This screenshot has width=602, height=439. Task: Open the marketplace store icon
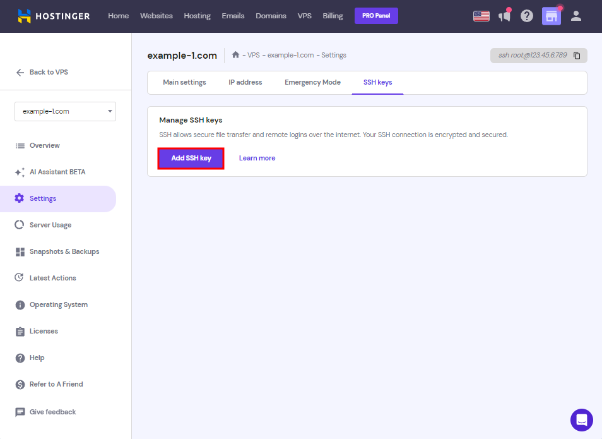click(x=551, y=16)
